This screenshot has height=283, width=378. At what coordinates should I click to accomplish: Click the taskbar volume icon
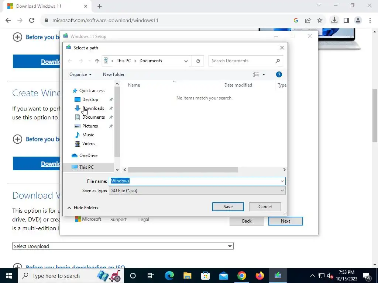coord(330,276)
